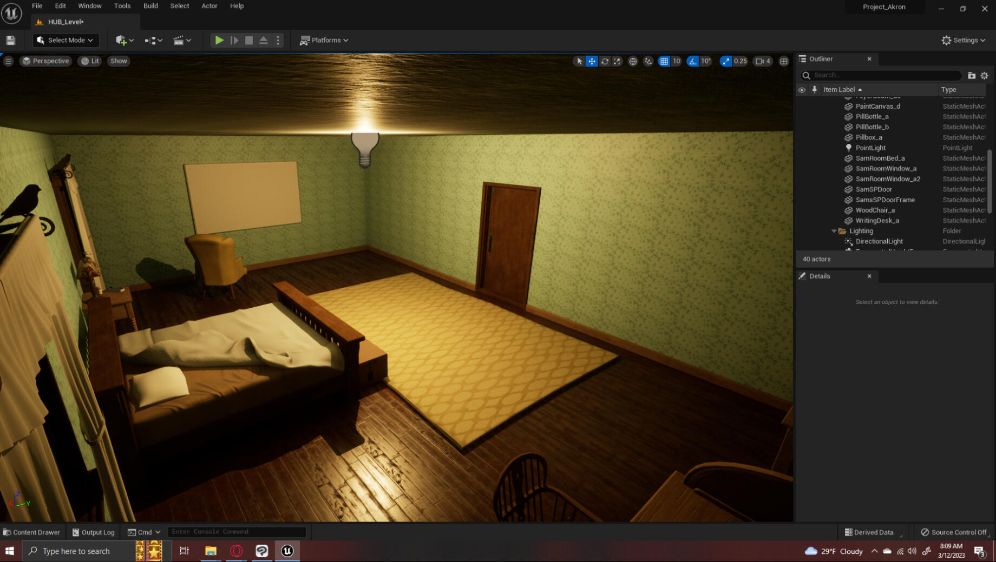Toggle grid snapping in the viewport

pyautogui.click(x=664, y=61)
